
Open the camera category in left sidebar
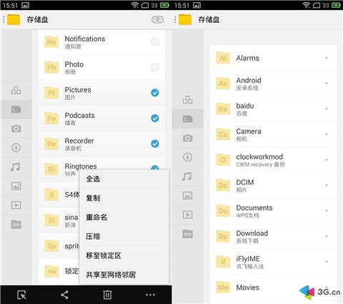[16, 128]
